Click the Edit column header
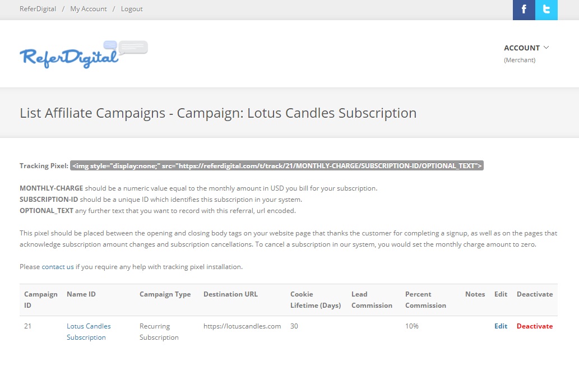Viewport: 579px width, 370px height. pyautogui.click(x=501, y=294)
